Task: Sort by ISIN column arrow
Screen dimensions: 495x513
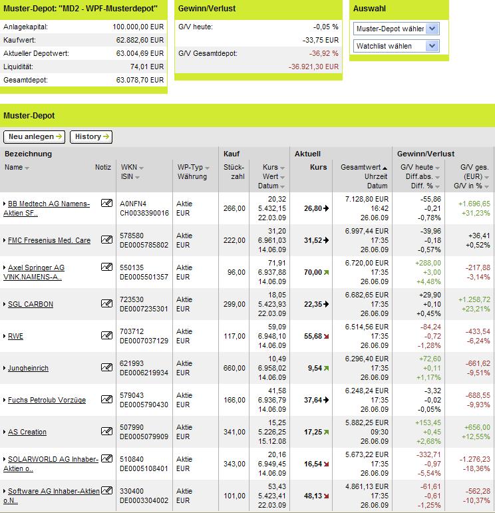Action: 138,178
